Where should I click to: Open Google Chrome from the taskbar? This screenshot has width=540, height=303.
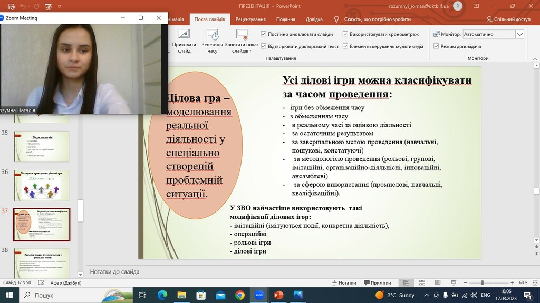click(240, 295)
